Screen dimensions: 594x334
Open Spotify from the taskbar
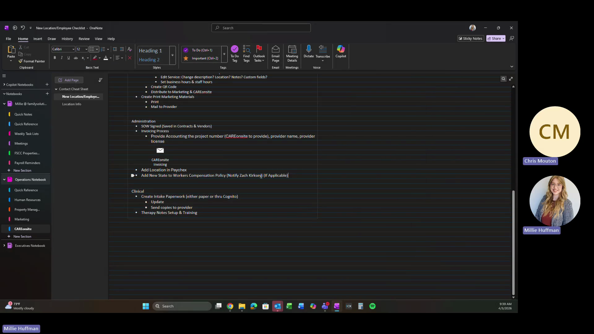pos(372,306)
